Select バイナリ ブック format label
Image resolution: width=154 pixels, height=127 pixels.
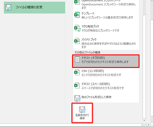[89, 40]
